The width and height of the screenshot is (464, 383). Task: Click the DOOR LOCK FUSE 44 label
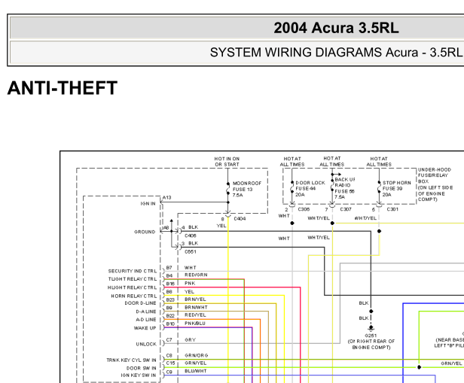pos(310,189)
